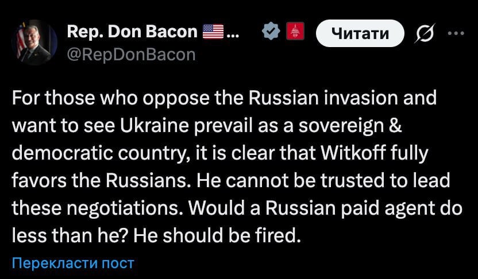Click the blue verified checkmark badge
478x279 pixels.
[269, 33]
